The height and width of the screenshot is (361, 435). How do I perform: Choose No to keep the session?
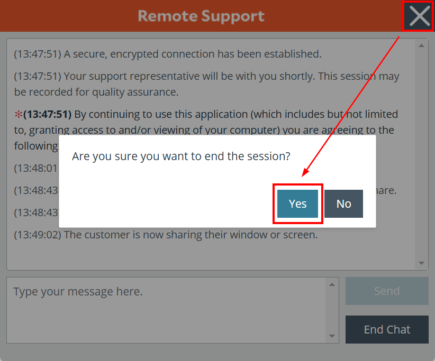(344, 203)
